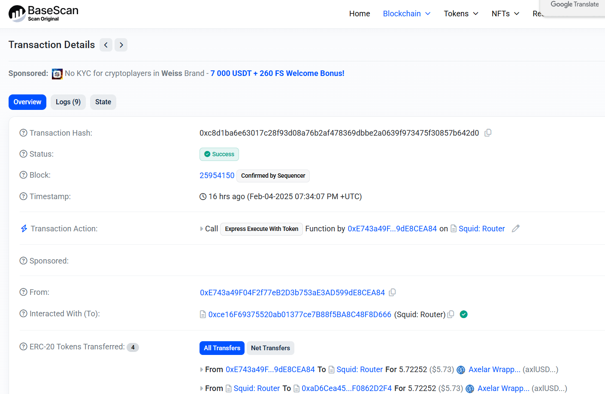The height and width of the screenshot is (394, 605).
Task: Go to next transaction with right chevron
Action: 121,45
